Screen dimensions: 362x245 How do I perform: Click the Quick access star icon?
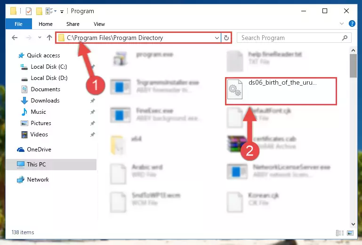(21, 55)
